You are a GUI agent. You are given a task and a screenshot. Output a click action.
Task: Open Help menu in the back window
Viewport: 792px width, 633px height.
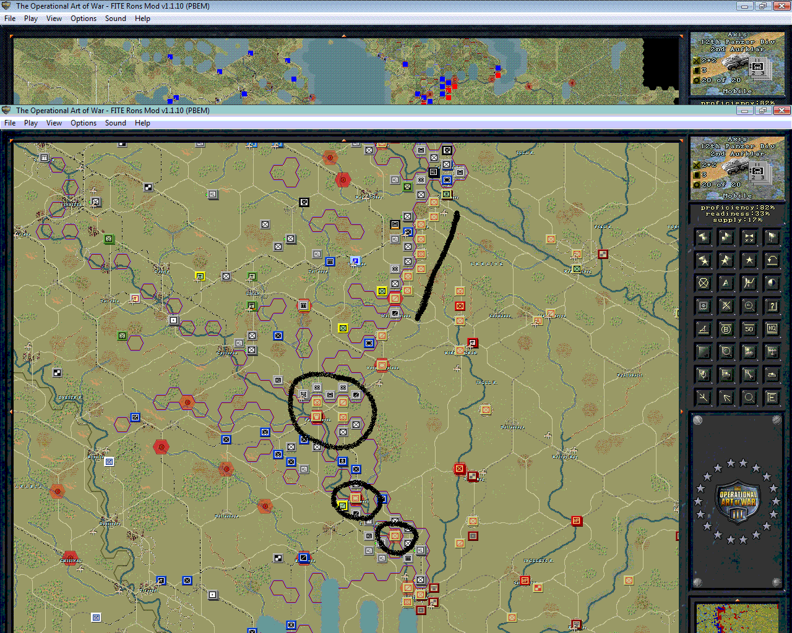(x=142, y=19)
